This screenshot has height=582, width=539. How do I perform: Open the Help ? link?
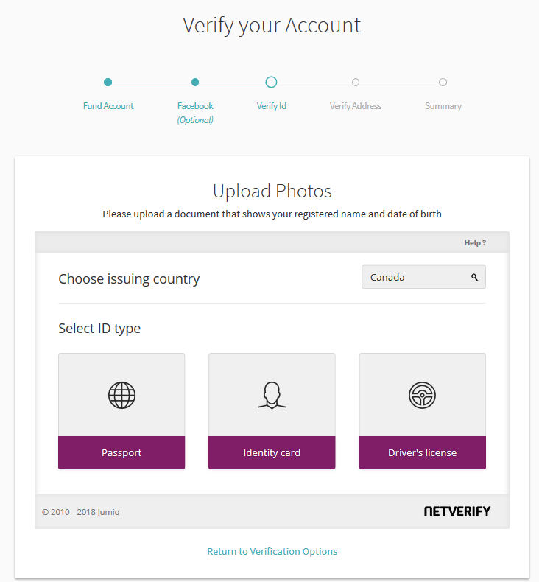click(x=475, y=243)
